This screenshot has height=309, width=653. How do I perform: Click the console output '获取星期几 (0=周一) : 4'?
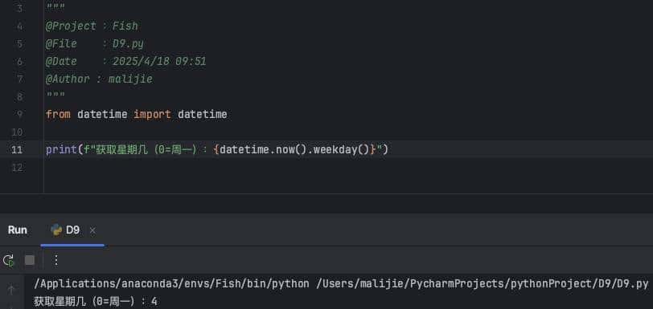coord(96,302)
